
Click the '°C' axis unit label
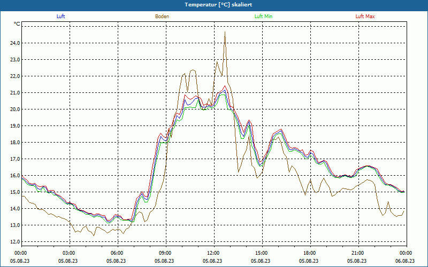[x=17, y=24]
